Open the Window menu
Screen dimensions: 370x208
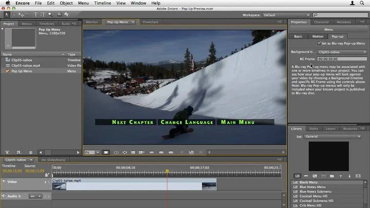coord(138,3)
